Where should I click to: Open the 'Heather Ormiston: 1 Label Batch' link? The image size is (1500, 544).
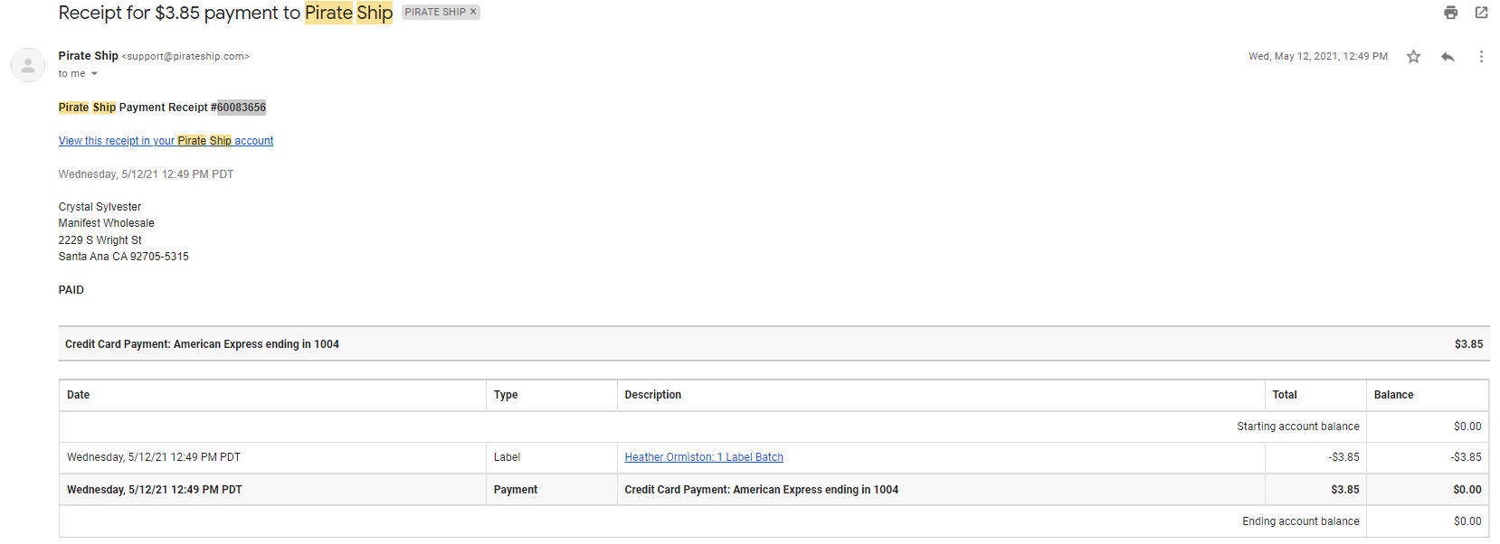[704, 457]
